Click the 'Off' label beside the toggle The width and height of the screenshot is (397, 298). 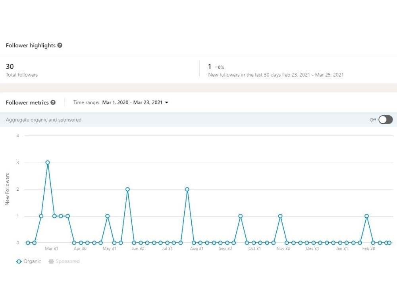click(x=373, y=120)
